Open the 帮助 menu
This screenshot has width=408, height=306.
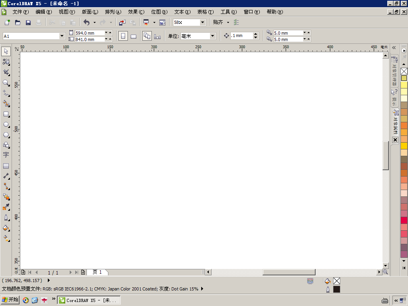[275, 12]
